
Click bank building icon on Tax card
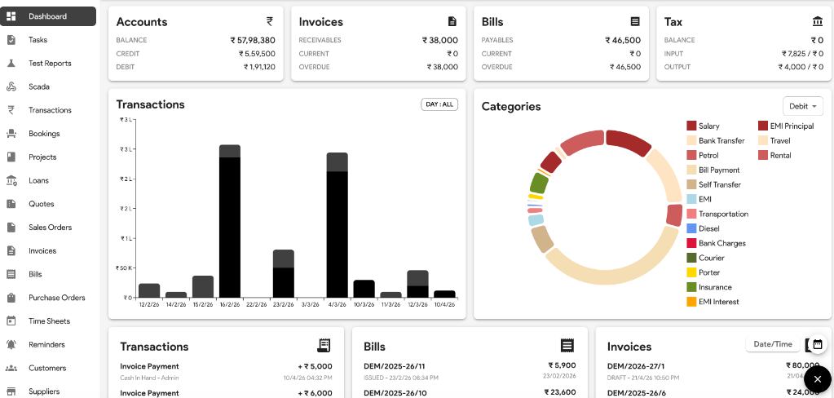tap(818, 21)
